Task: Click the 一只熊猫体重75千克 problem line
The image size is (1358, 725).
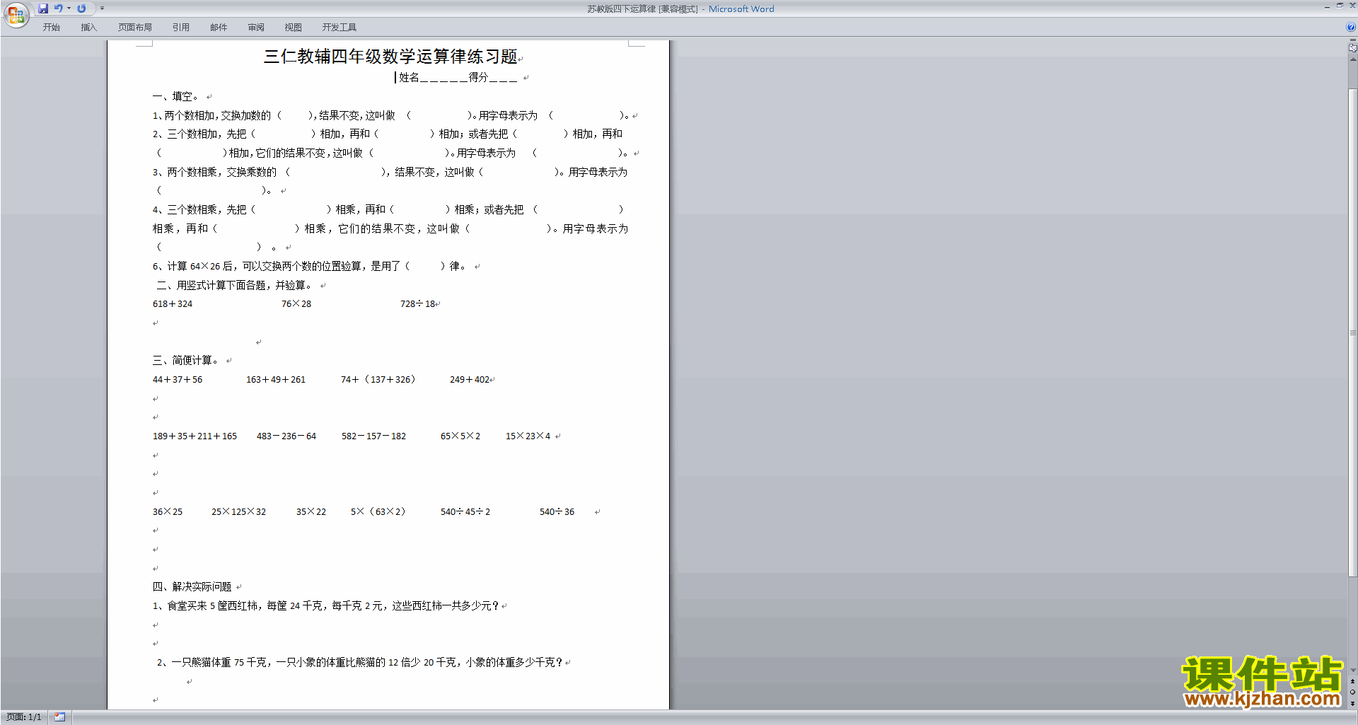Action: pyautogui.click(x=360, y=663)
